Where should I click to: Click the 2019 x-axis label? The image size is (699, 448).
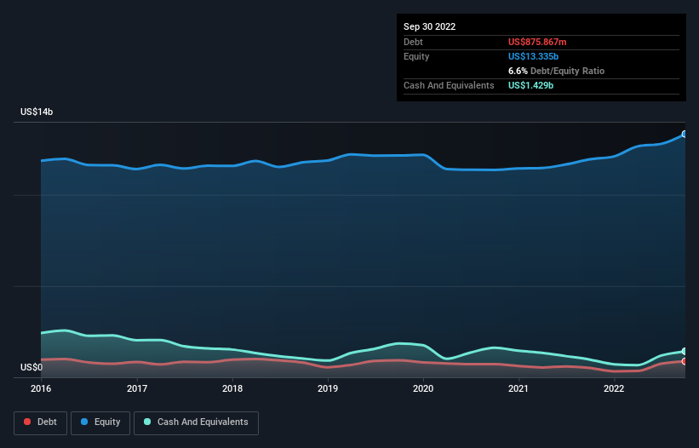pos(328,388)
